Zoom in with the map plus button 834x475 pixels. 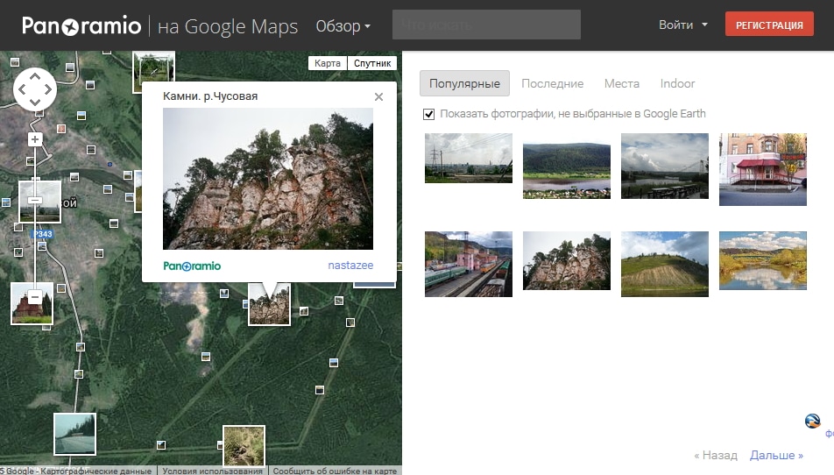(35, 139)
